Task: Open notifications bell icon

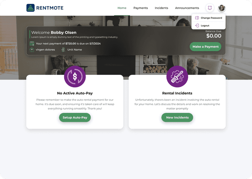Action: coord(209,8)
